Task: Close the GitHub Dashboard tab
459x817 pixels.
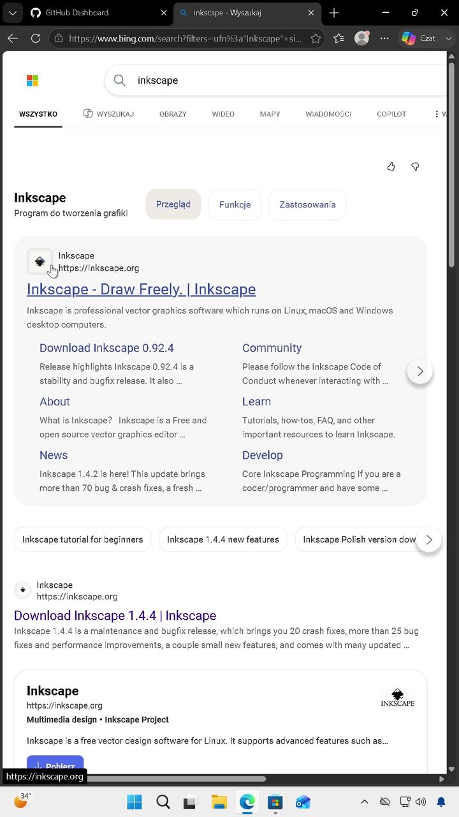Action: click(x=163, y=13)
